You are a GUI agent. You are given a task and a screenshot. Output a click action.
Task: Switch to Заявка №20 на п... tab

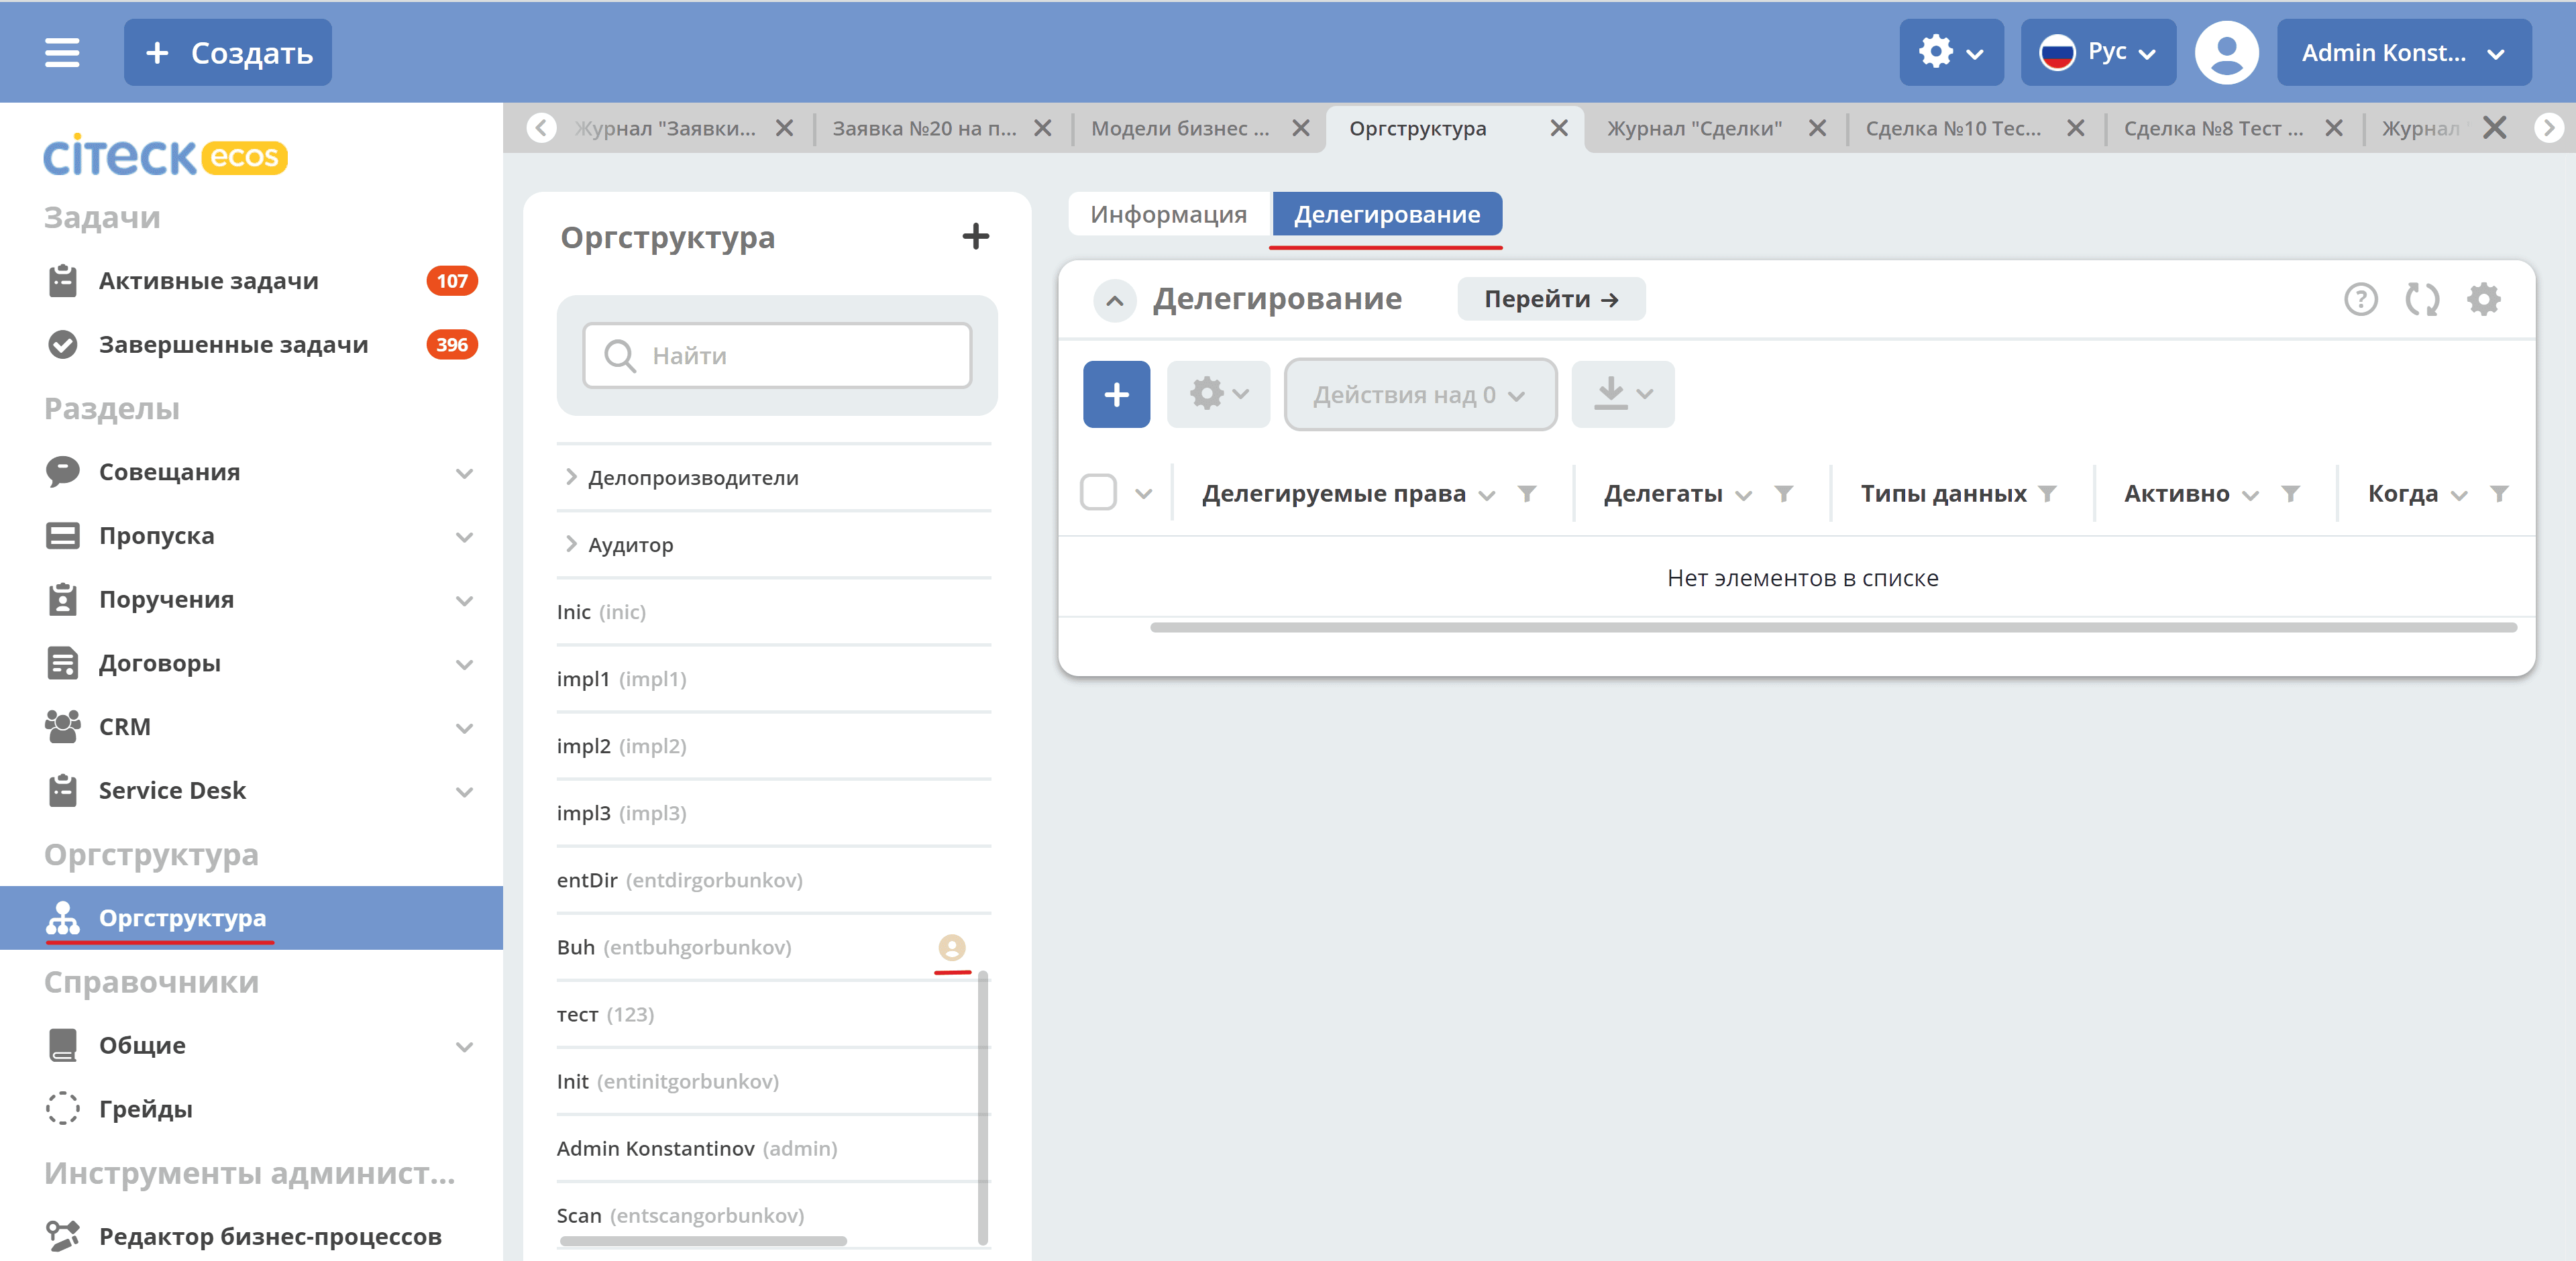[x=924, y=128]
